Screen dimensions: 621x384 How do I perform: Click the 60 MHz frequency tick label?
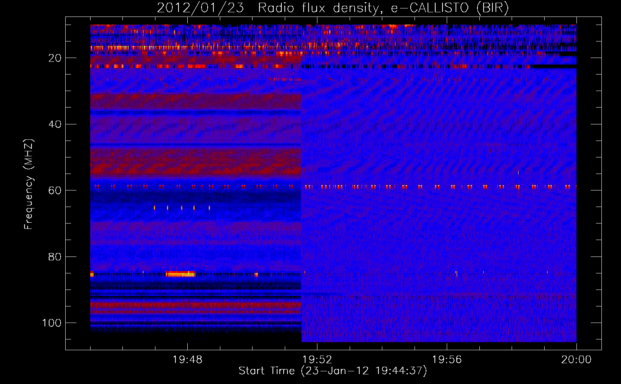(x=55, y=190)
